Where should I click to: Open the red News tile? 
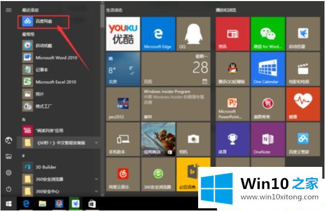tap(233, 34)
